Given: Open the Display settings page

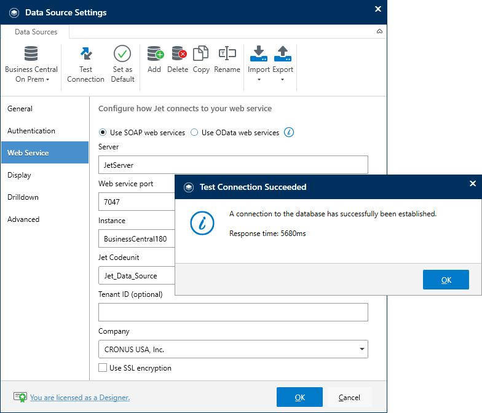Looking at the screenshot, I should click(x=45, y=175).
